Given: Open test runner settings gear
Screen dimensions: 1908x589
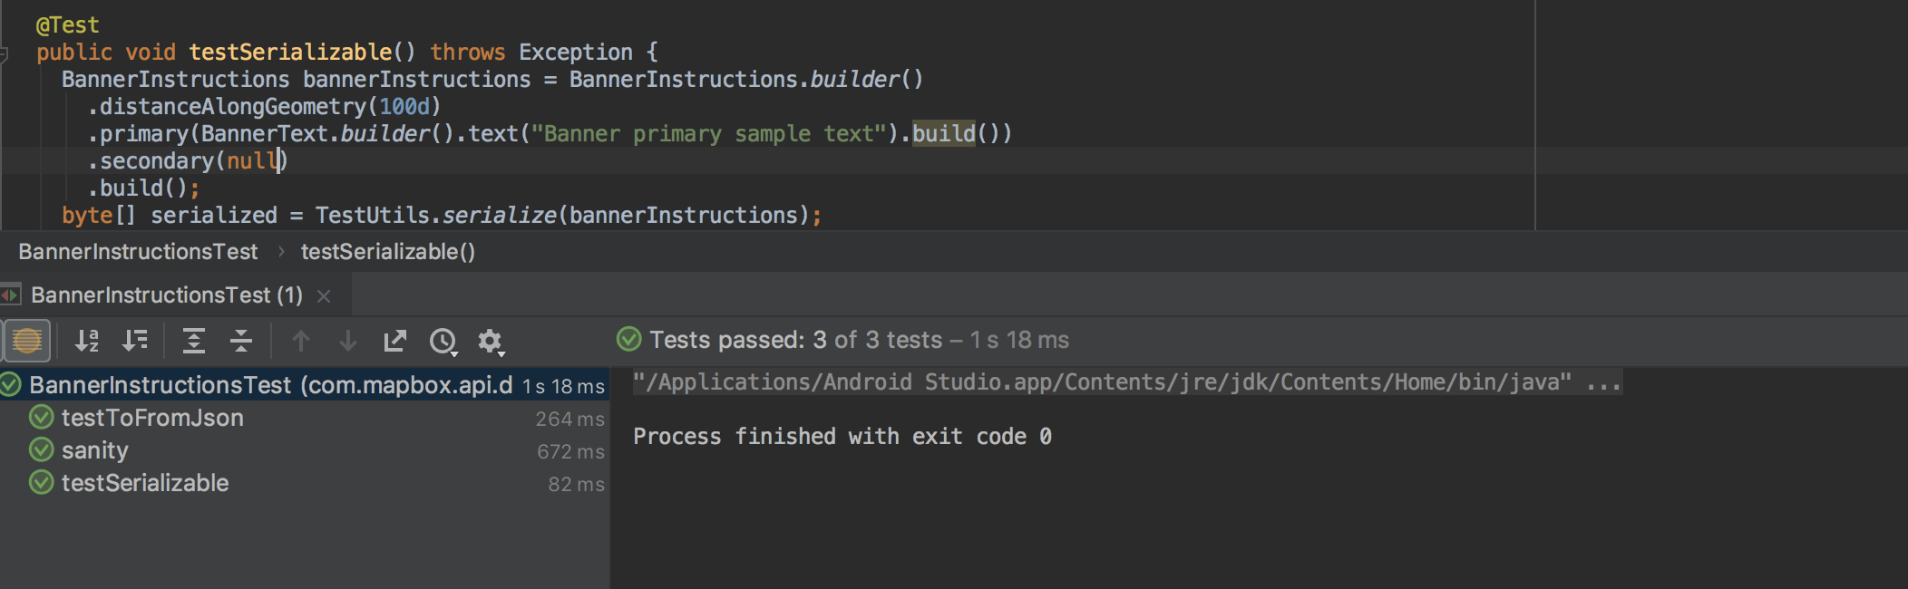Looking at the screenshot, I should (491, 342).
